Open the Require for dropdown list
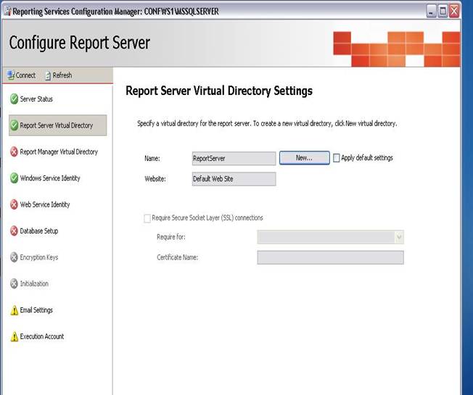Viewport: 473px width, 395px height. pyautogui.click(x=398, y=237)
